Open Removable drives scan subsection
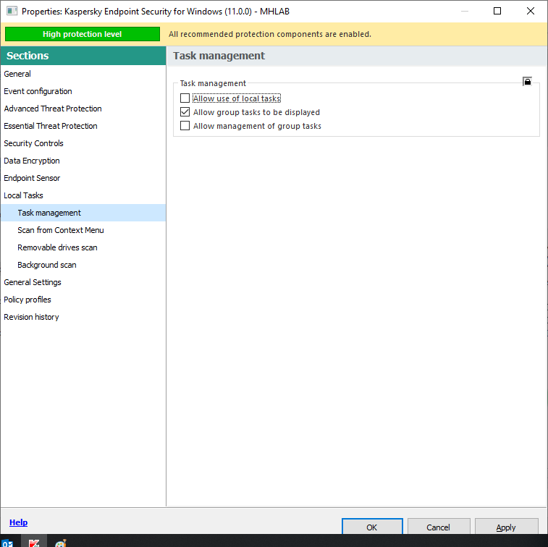 coord(83,247)
